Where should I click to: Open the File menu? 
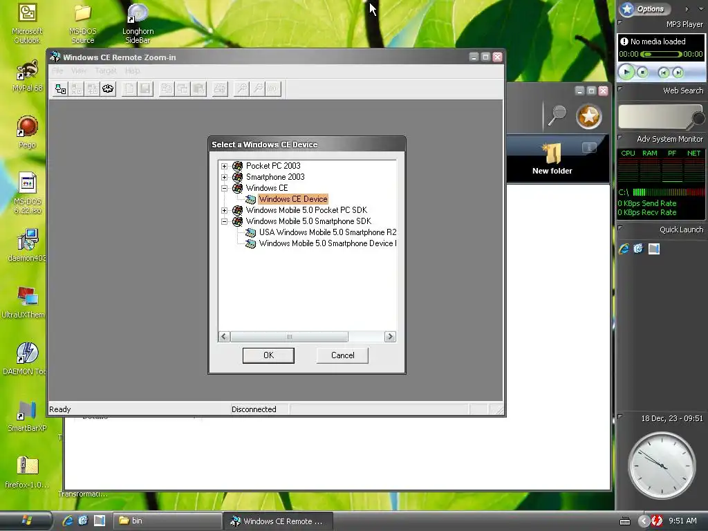57,71
